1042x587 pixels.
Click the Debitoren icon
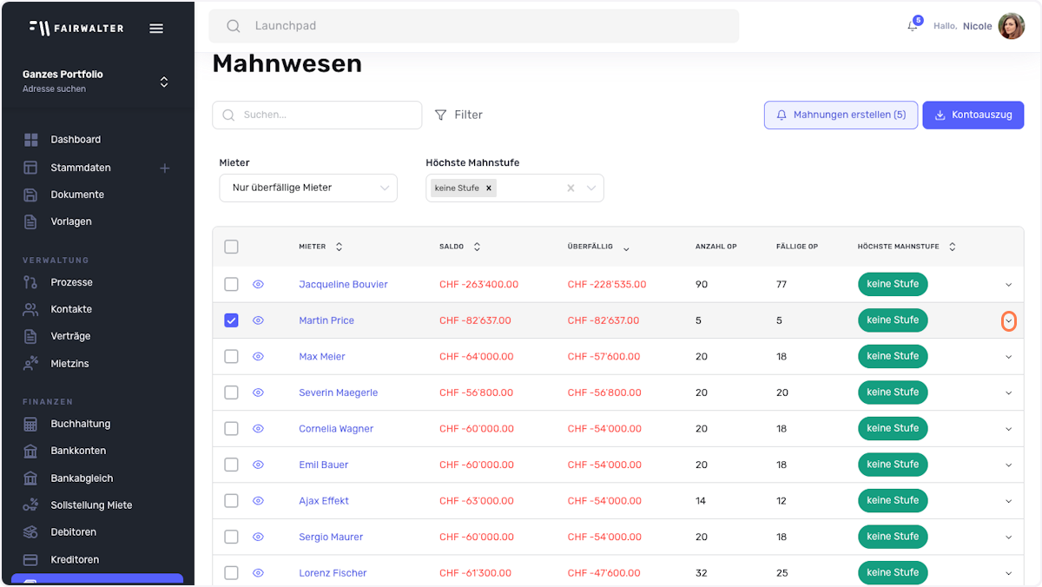[x=31, y=532]
